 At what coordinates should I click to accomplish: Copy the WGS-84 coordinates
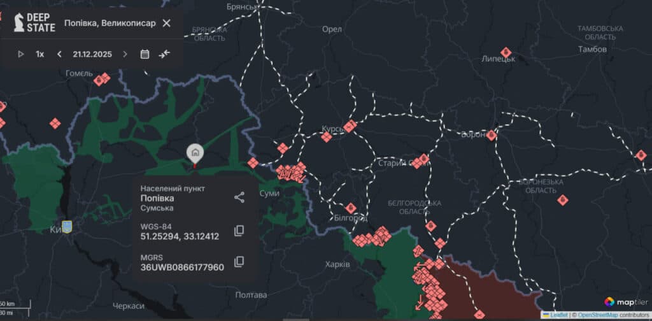point(239,231)
